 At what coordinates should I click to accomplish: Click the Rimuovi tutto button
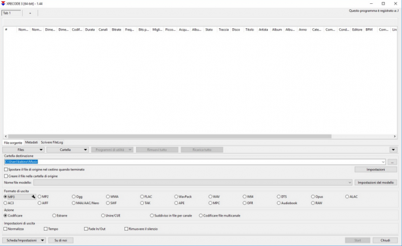pyautogui.click(x=157, y=150)
